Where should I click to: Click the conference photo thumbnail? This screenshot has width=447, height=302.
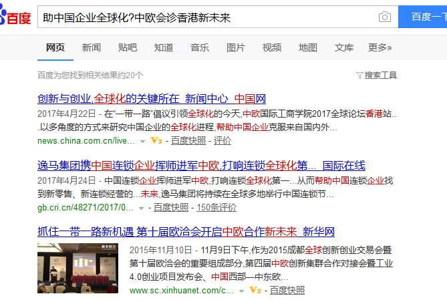click(x=78, y=268)
